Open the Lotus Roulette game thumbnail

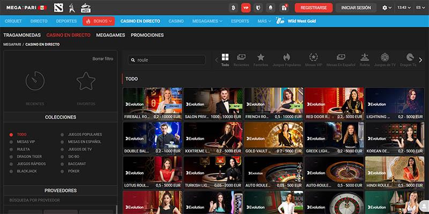point(152,172)
